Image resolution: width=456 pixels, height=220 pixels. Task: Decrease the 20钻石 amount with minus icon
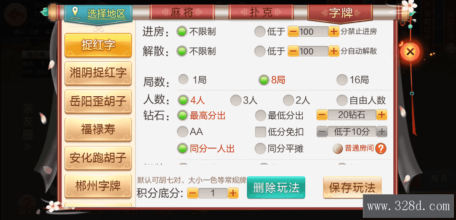coord(322,115)
